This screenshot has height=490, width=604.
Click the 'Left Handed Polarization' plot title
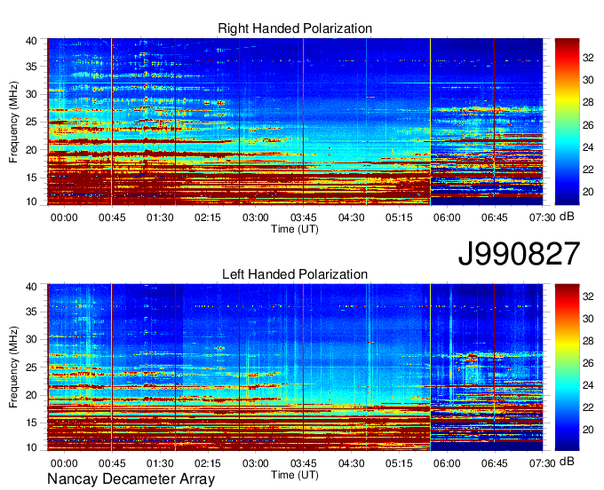[295, 274]
